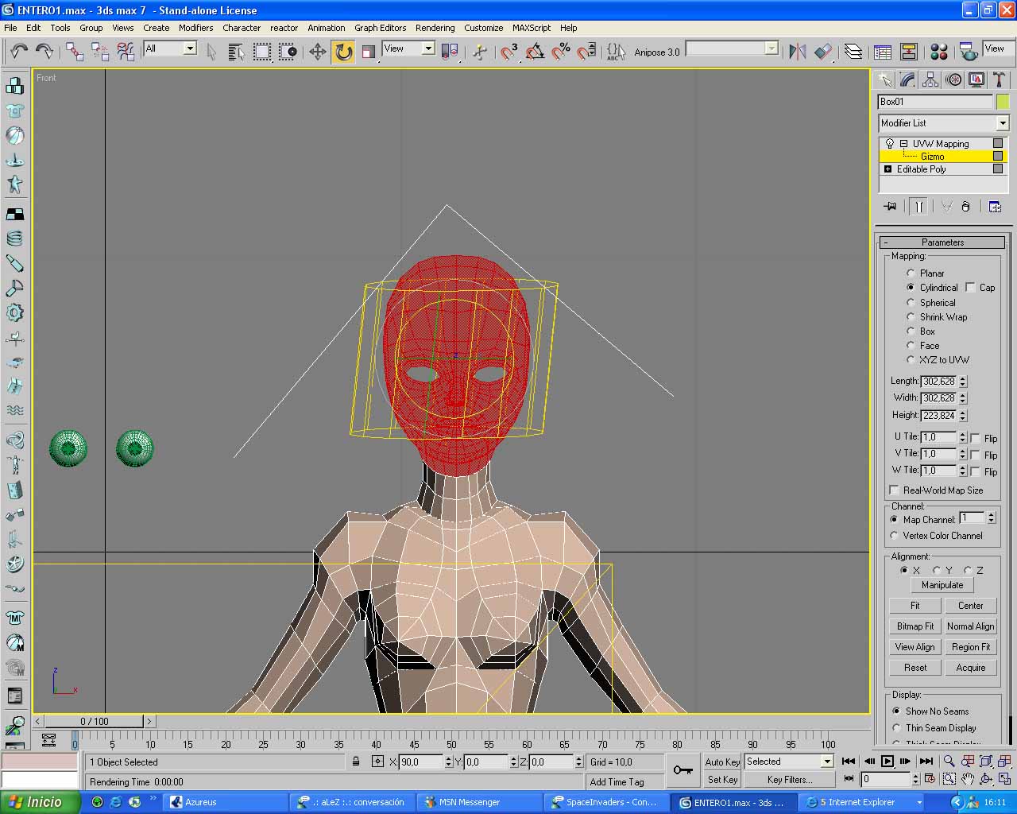Click the Arc Rotate viewport icon
The height and width of the screenshot is (814, 1017).
point(986,779)
